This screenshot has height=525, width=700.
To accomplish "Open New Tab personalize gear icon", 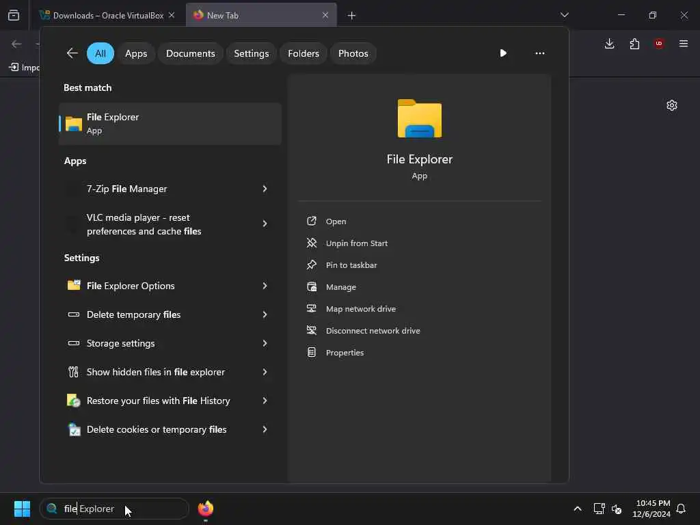I will pyautogui.click(x=672, y=105).
